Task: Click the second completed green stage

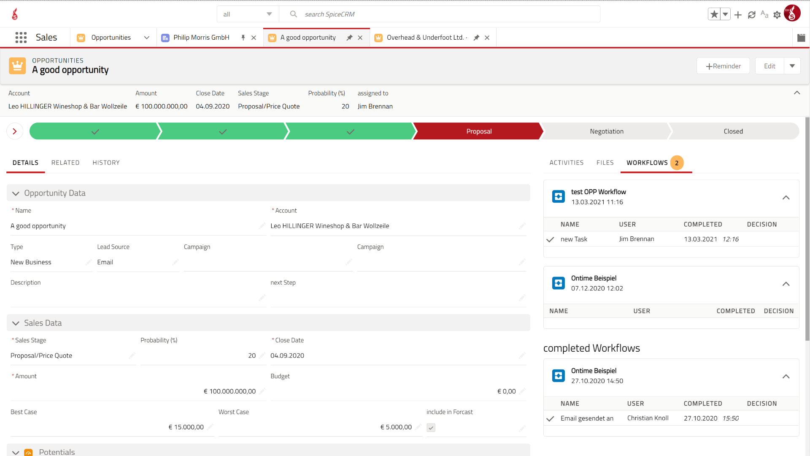Action: (223, 131)
